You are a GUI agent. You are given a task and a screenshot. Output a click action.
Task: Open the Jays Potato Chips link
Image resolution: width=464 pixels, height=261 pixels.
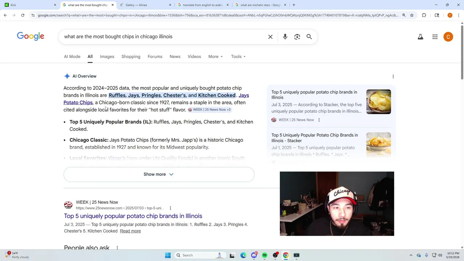[x=78, y=103]
